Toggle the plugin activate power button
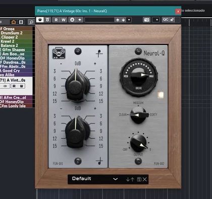The width and height of the screenshot is (212, 199). (40, 20)
